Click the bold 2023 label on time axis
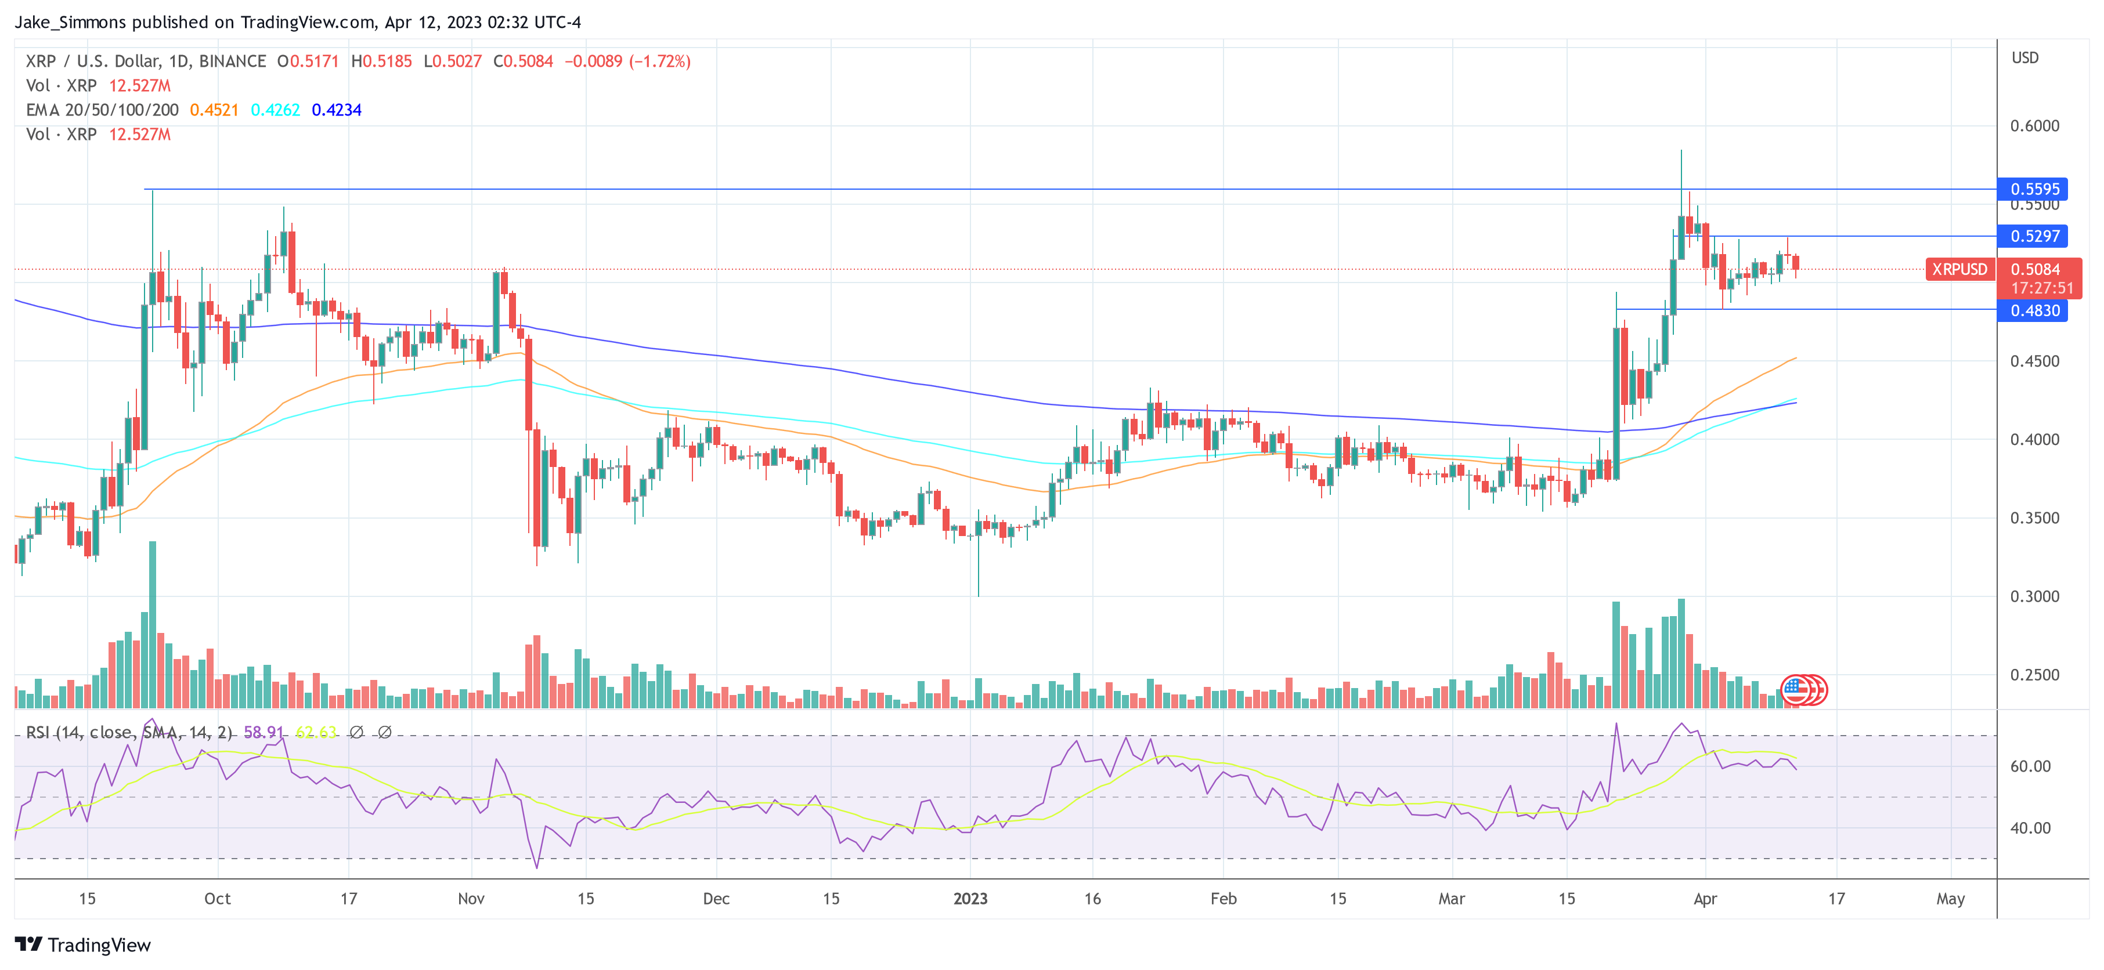Image resolution: width=2104 pixels, height=970 pixels. pos(970,899)
